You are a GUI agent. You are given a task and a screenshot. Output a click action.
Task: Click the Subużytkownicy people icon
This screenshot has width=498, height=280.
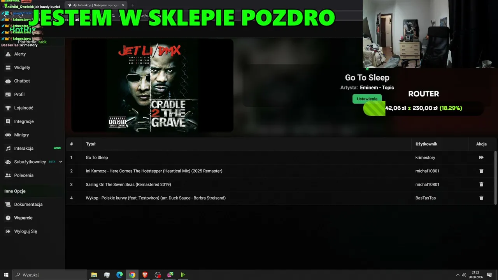coord(8,162)
